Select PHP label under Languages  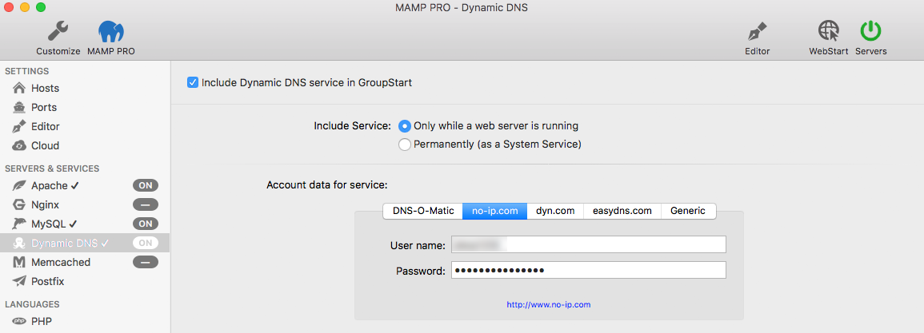(x=42, y=321)
